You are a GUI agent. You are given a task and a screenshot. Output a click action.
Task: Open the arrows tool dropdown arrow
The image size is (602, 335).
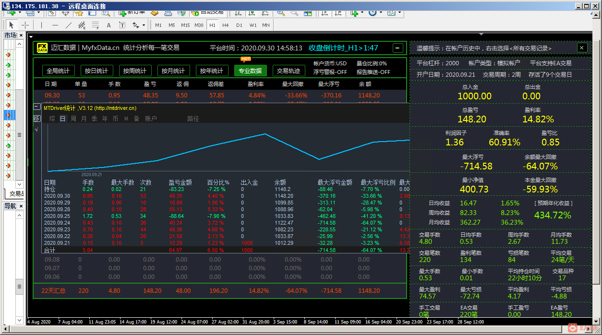coord(143,25)
